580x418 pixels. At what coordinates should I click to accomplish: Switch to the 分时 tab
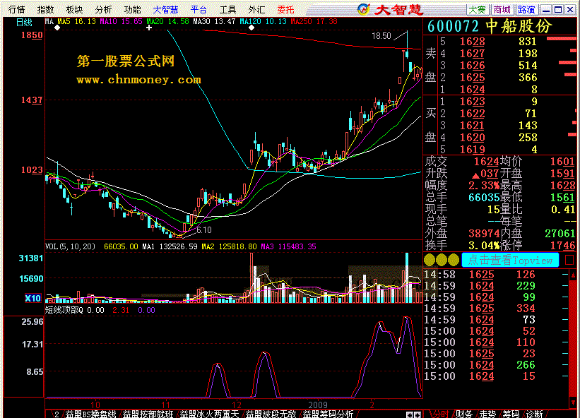click(440, 414)
